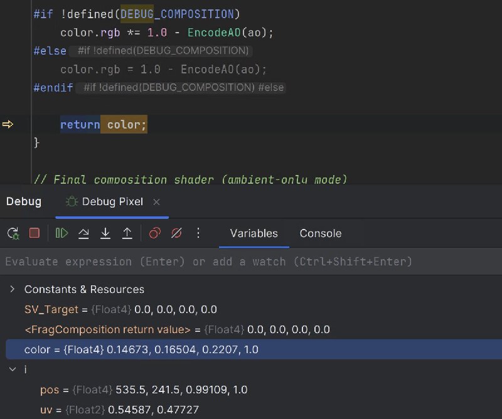Collapse the i variable node
This screenshot has height=419, width=502.
point(13,369)
